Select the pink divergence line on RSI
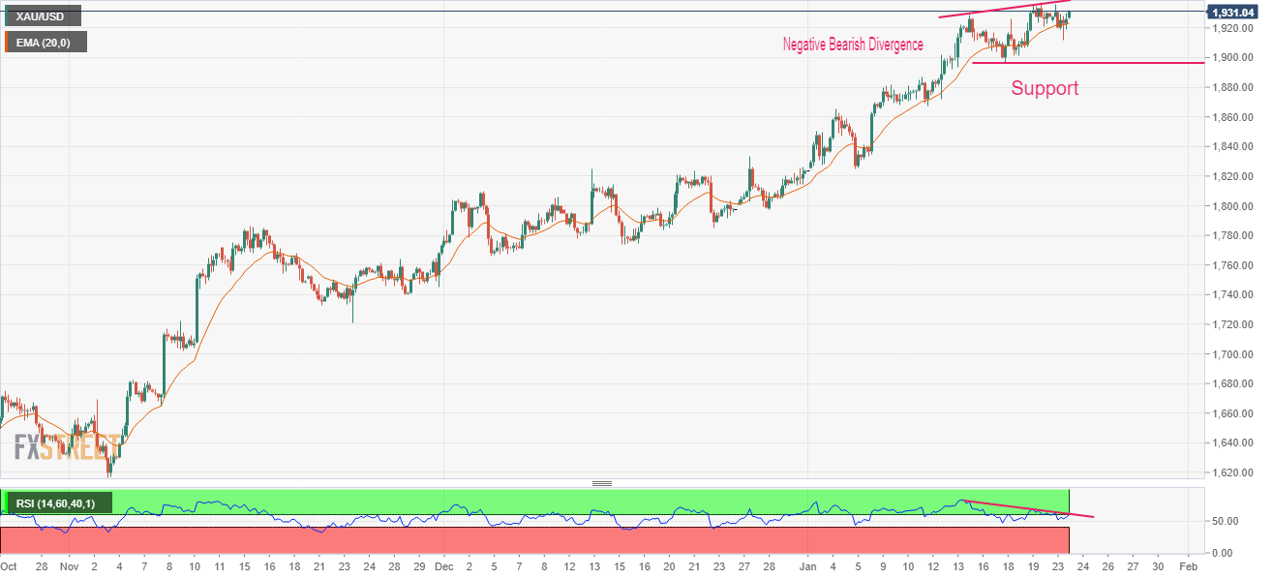 (x=1028, y=508)
